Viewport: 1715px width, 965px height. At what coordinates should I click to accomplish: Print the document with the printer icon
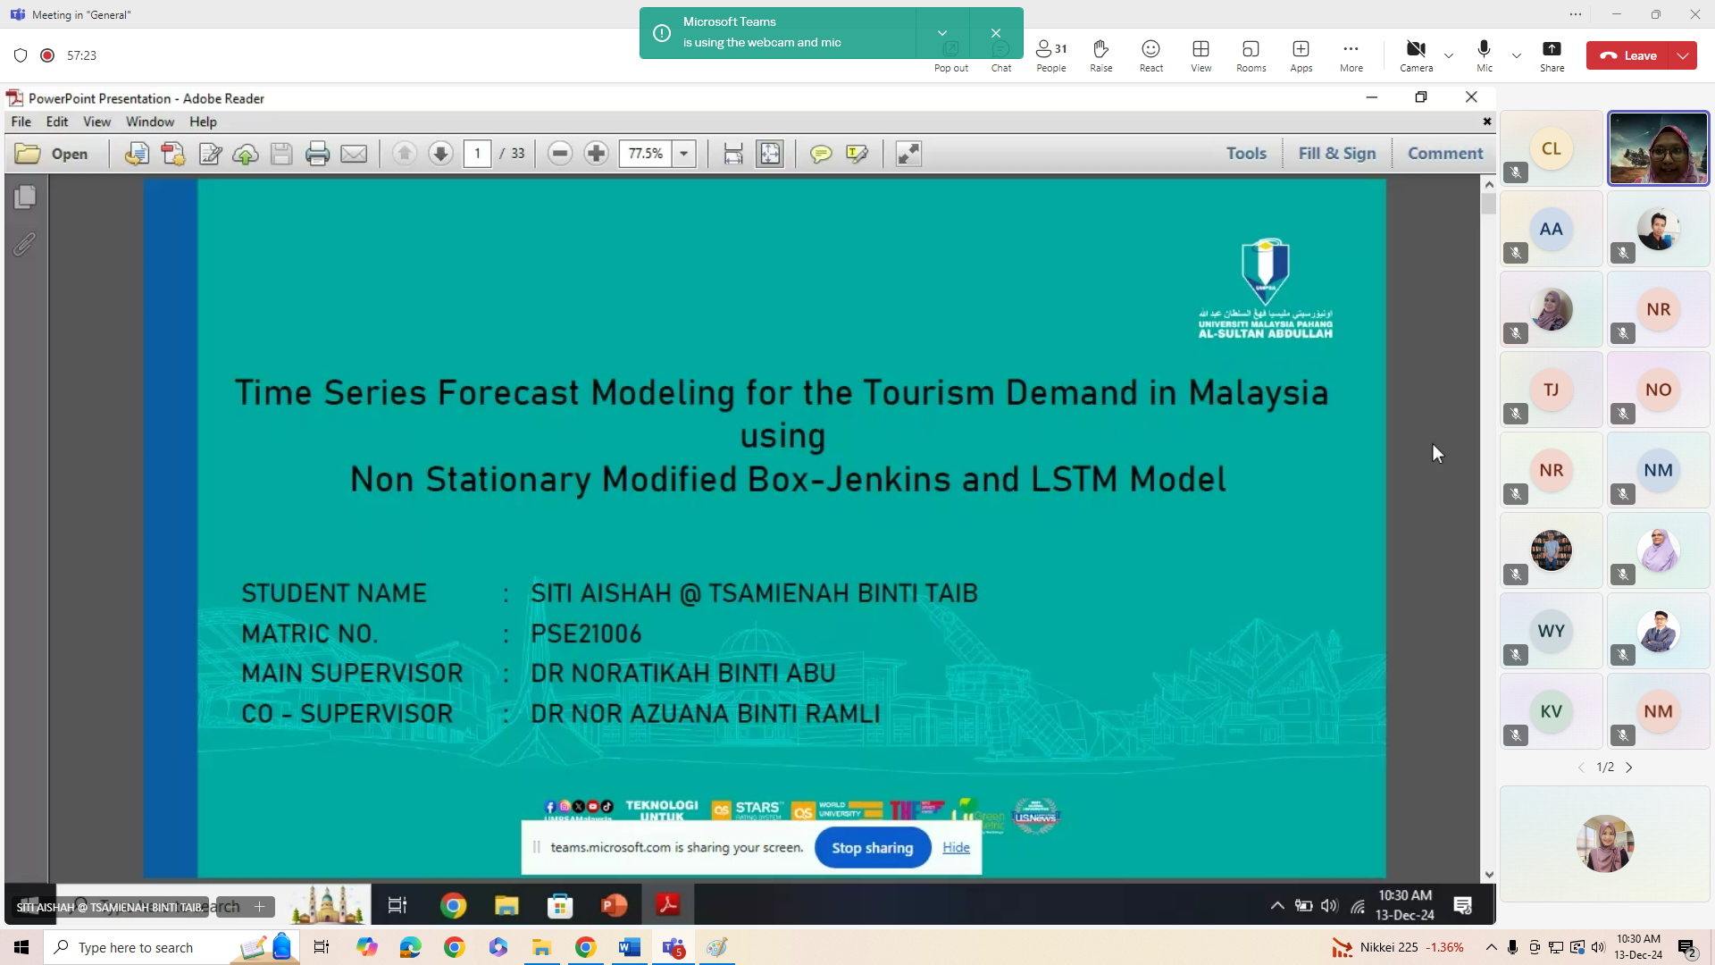pos(317,154)
